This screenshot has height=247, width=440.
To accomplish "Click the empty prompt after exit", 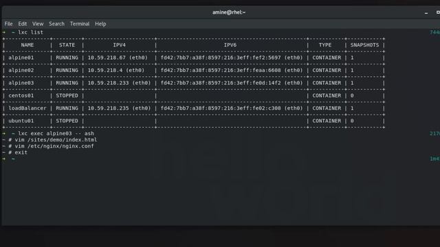I will tap(8, 158).
